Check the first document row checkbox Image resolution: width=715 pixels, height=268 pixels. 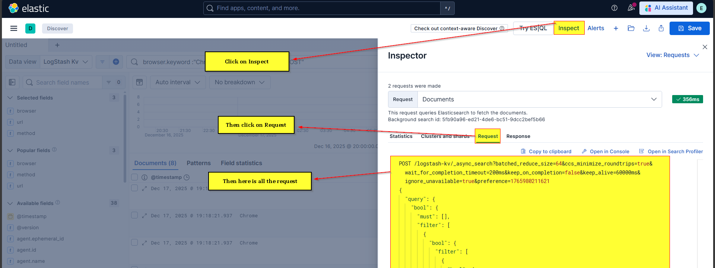tap(135, 188)
